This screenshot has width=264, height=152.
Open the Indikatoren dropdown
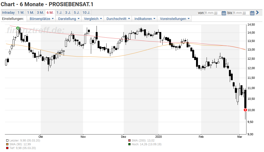(x=145, y=19)
